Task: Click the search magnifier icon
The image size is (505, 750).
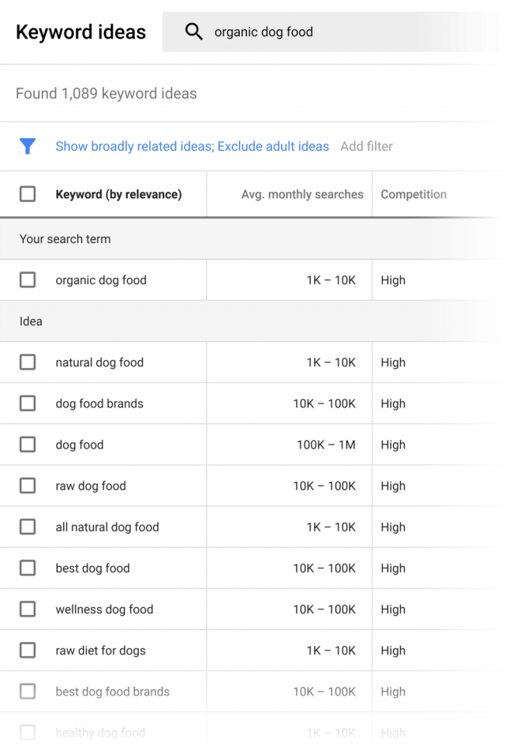Action: [194, 32]
